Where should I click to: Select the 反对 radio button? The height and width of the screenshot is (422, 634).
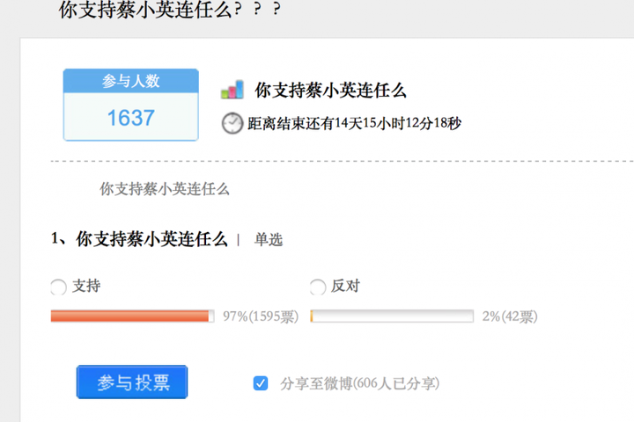[x=317, y=287]
